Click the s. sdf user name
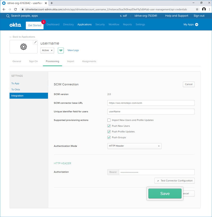 (123, 16)
